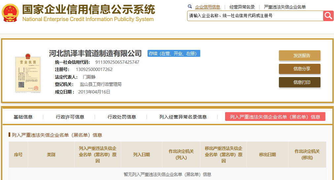Viewport: 334px width, 180px height.
Task: Switch to the 列入经营异常名录信息 tab
Action: 183,117
